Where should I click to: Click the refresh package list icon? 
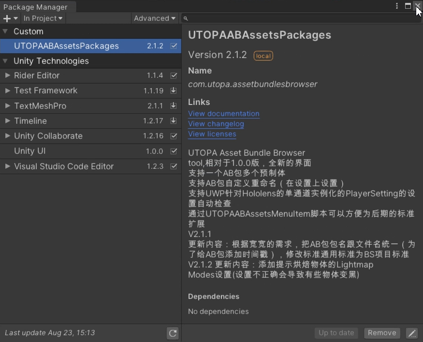[x=173, y=333]
